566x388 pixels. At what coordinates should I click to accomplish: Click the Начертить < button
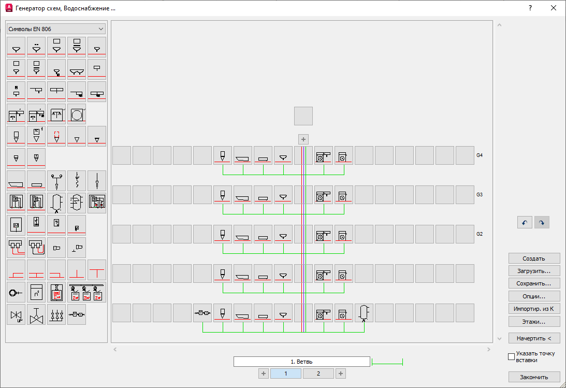534,338
